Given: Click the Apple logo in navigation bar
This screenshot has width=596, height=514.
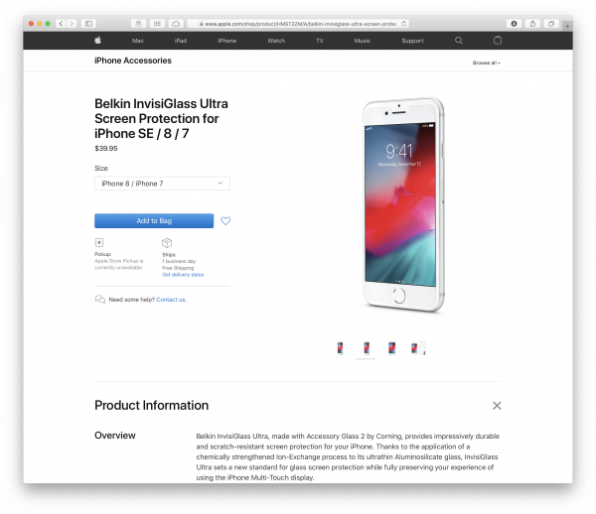Looking at the screenshot, I should click(x=97, y=40).
